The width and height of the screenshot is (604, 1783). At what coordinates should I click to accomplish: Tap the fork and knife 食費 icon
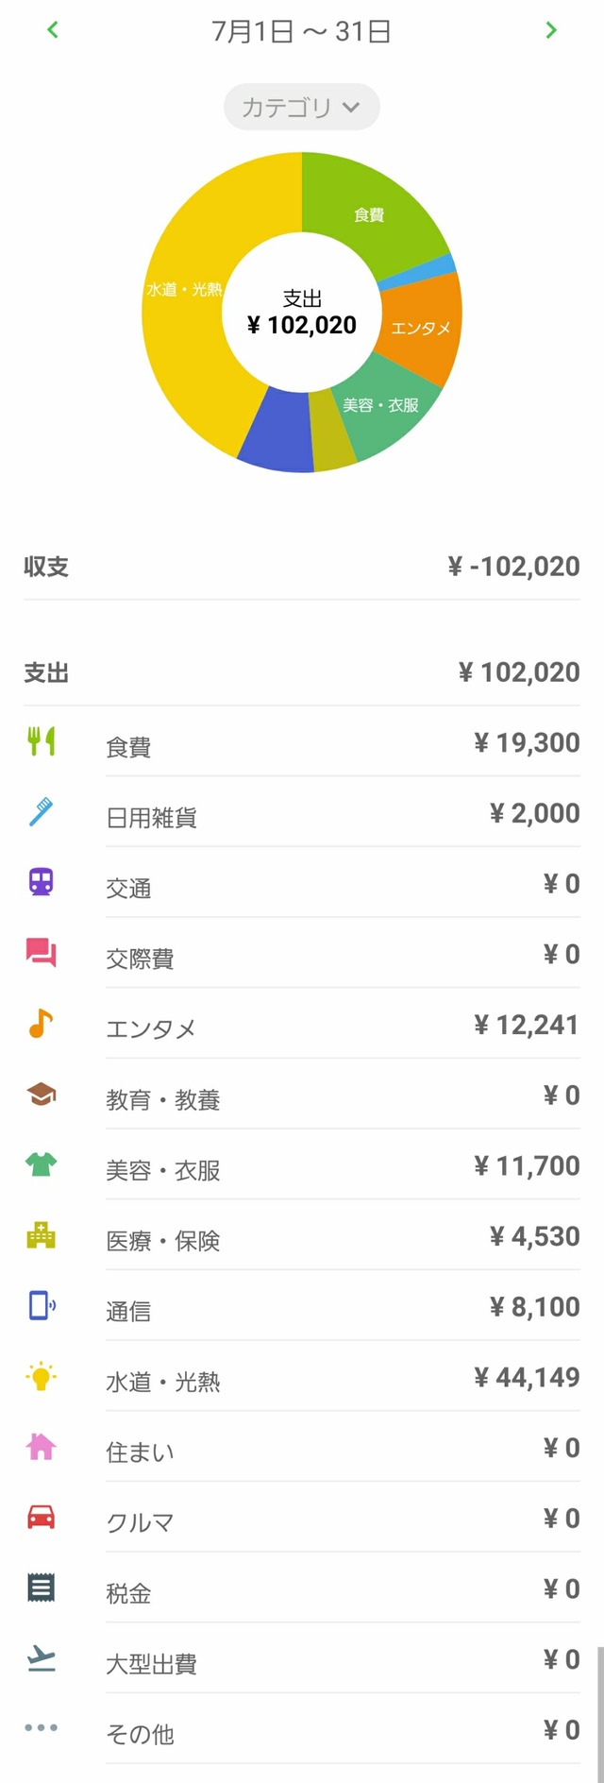click(x=42, y=741)
